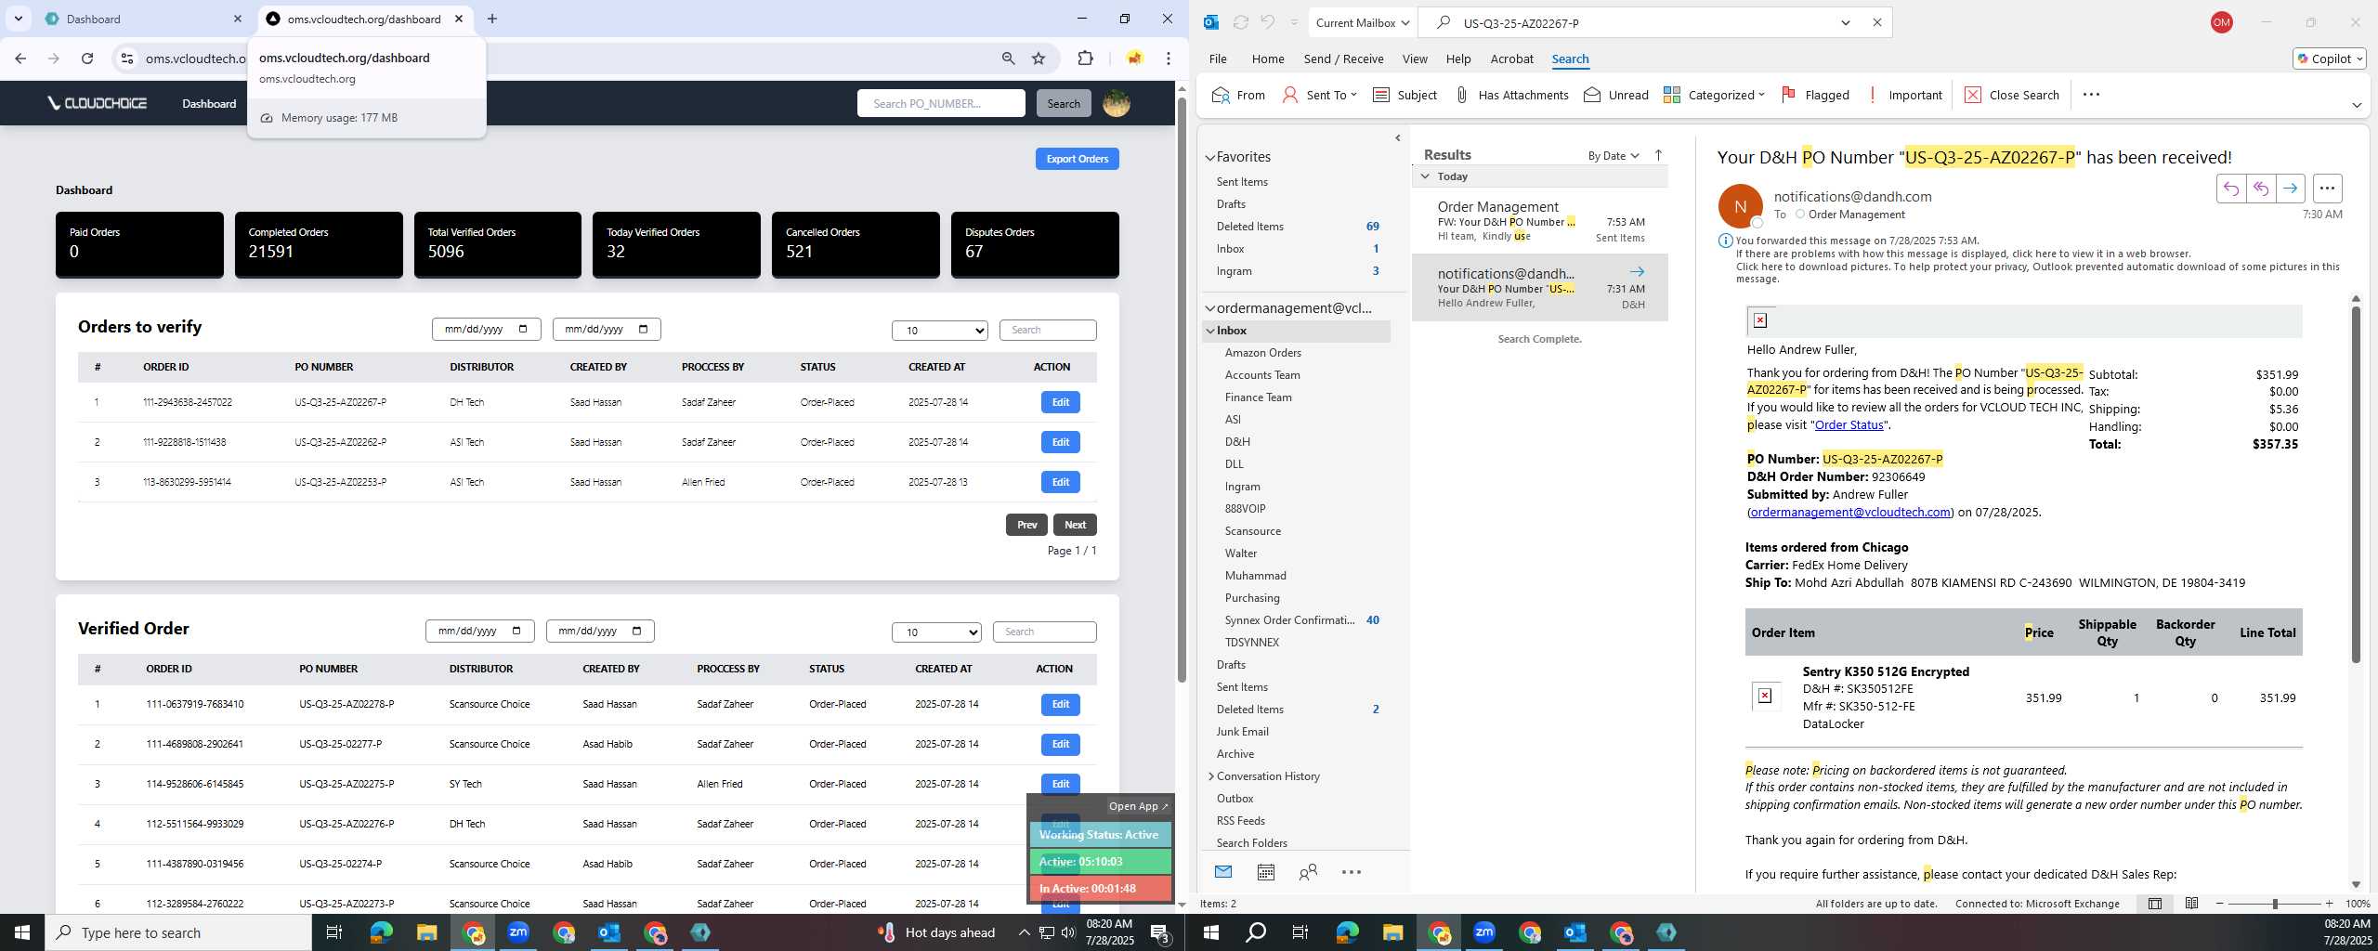Open Zoom from left taskbar
The image size is (2378, 951).
point(518,932)
